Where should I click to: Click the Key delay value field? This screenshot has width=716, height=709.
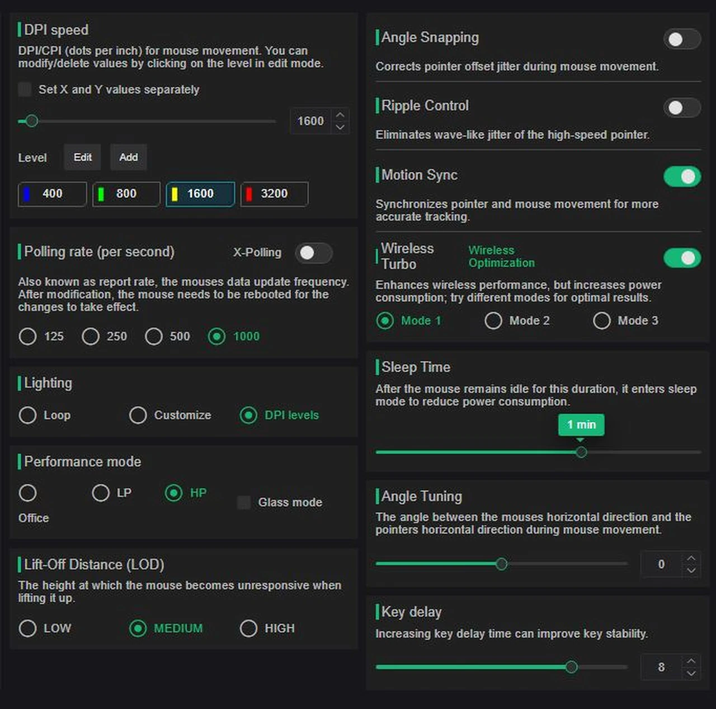[x=661, y=667]
